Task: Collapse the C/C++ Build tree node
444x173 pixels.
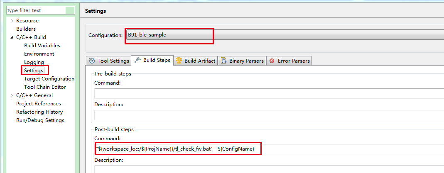Action: pyautogui.click(x=12, y=37)
